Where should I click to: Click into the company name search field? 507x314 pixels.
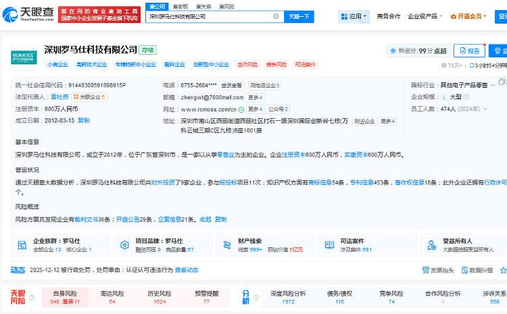point(210,16)
